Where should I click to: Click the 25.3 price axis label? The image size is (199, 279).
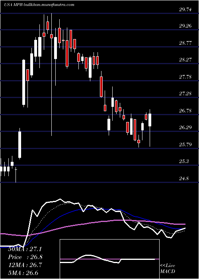pyautogui.click(x=184, y=161)
